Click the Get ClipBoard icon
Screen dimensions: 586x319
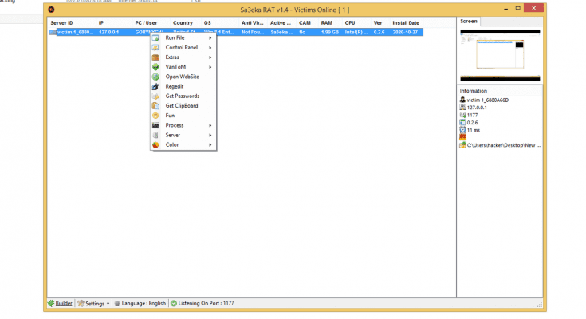click(156, 106)
